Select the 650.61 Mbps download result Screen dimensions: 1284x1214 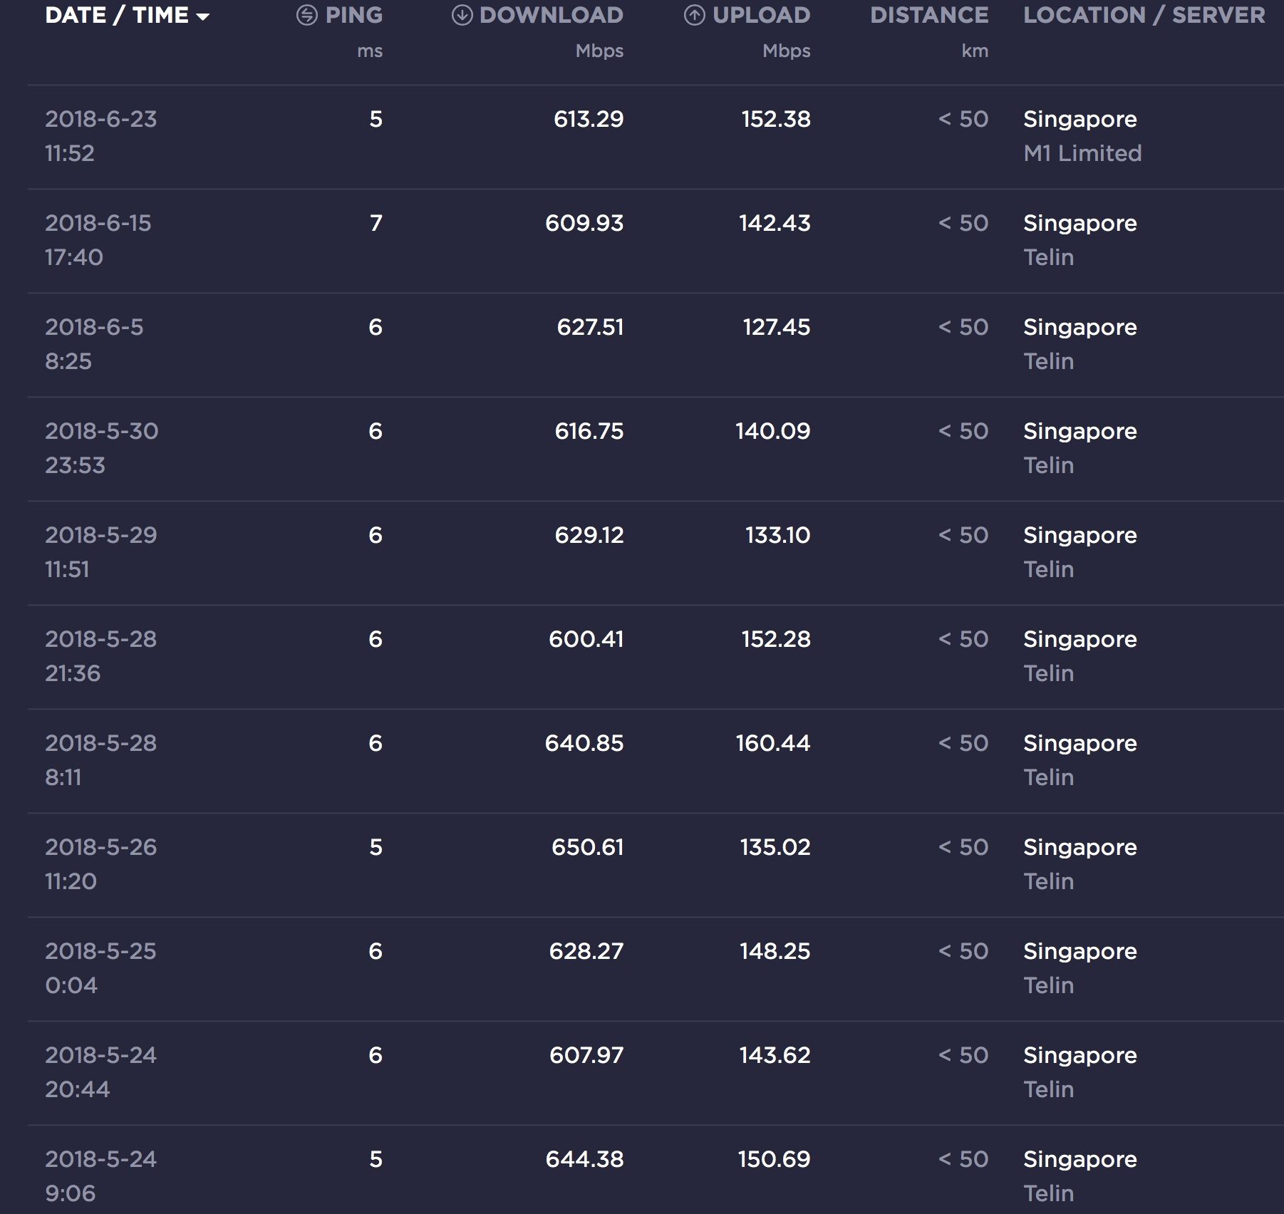click(x=587, y=847)
